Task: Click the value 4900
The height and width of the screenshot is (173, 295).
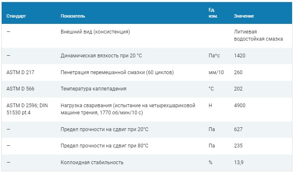Action: [x=240, y=106]
